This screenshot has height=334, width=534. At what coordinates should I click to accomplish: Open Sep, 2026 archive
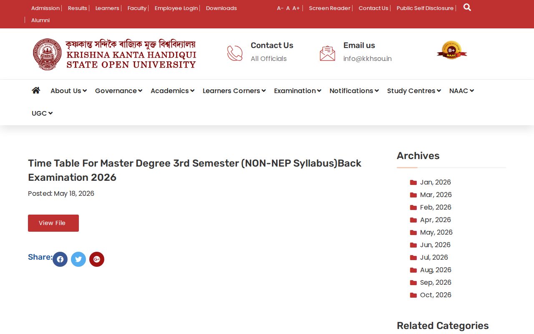point(436,283)
